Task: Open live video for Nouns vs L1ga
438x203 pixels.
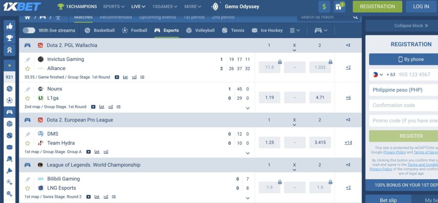Action: (x=92, y=107)
